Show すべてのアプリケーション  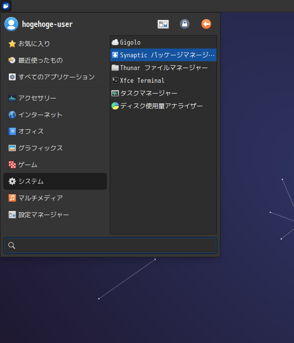[x=55, y=77]
